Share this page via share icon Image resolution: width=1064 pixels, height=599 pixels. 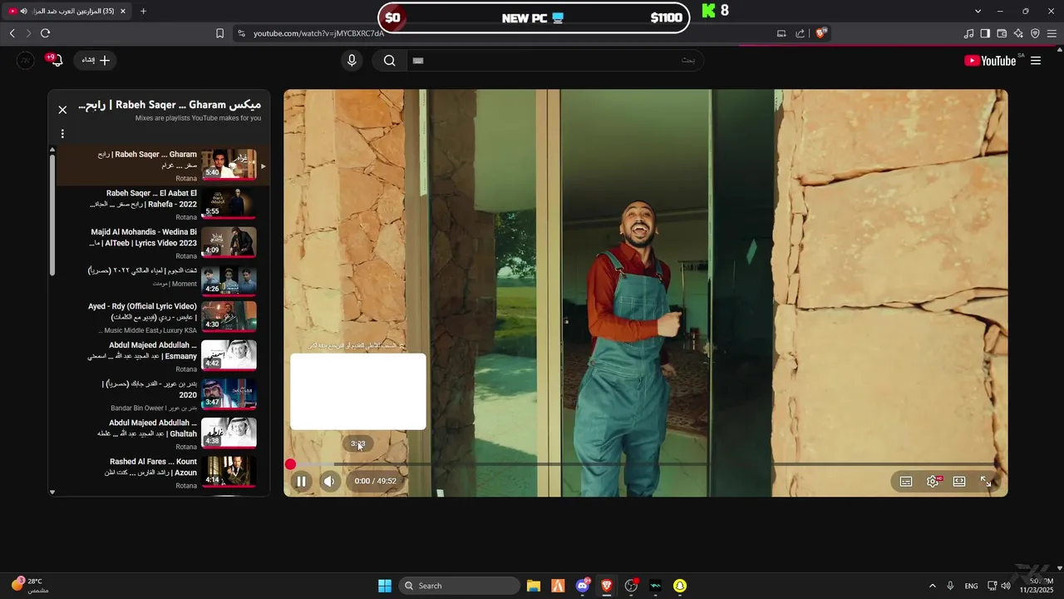click(x=800, y=33)
